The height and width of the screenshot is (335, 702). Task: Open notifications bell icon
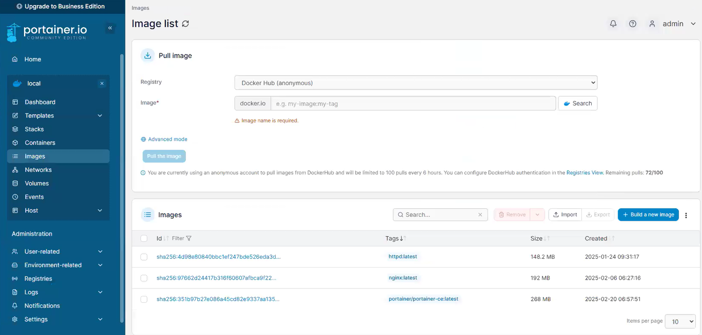point(613,24)
